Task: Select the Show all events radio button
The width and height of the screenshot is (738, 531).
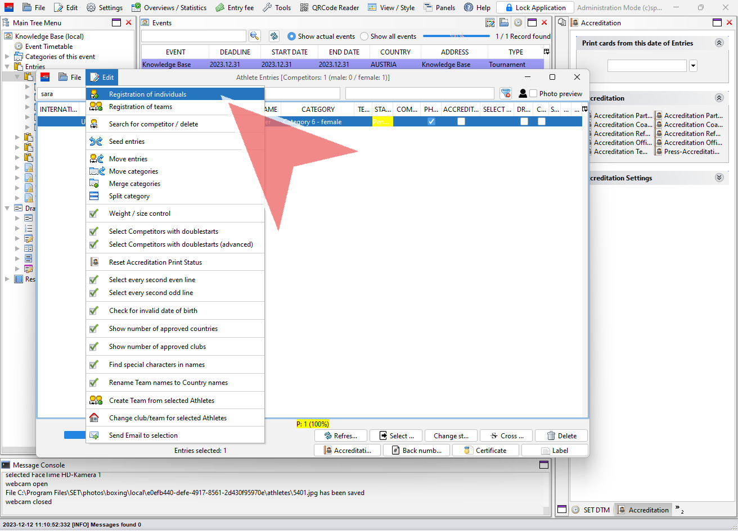Action: click(364, 37)
